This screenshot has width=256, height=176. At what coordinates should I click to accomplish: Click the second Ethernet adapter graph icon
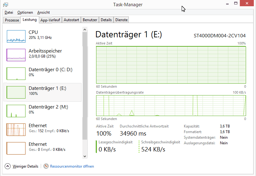pos(16,148)
